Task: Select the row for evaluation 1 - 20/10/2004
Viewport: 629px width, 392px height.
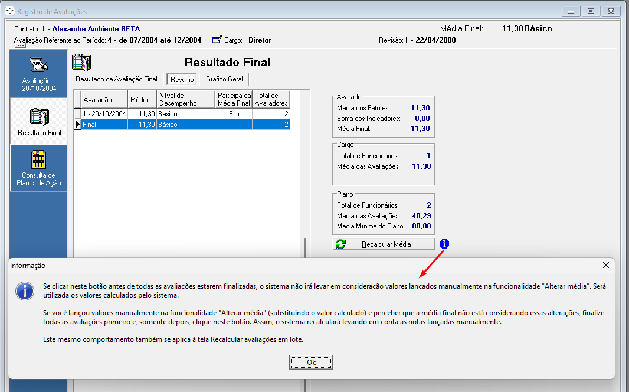Action: pos(104,113)
